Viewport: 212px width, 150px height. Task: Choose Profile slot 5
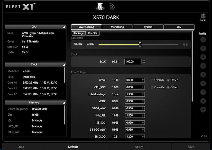point(203,74)
